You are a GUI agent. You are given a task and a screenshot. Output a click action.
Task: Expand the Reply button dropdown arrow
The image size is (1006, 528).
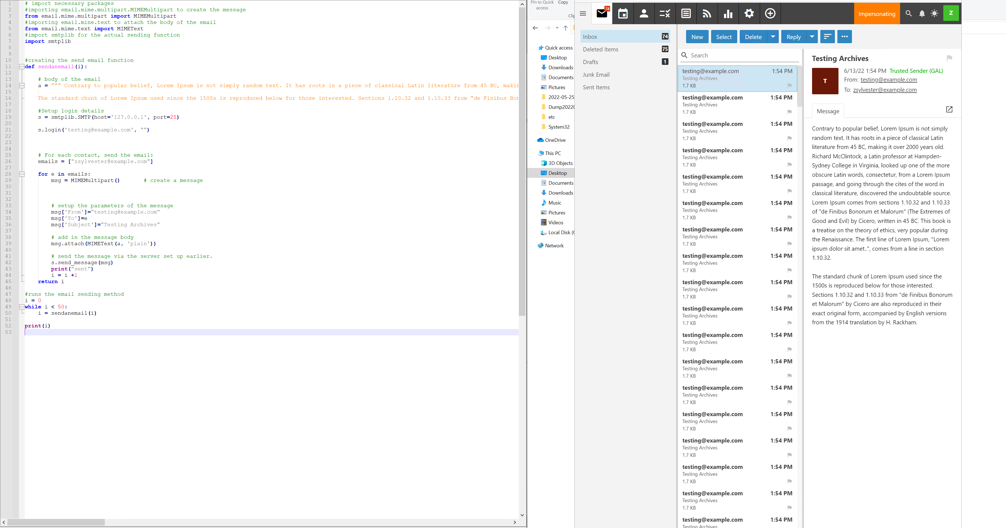pos(812,37)
